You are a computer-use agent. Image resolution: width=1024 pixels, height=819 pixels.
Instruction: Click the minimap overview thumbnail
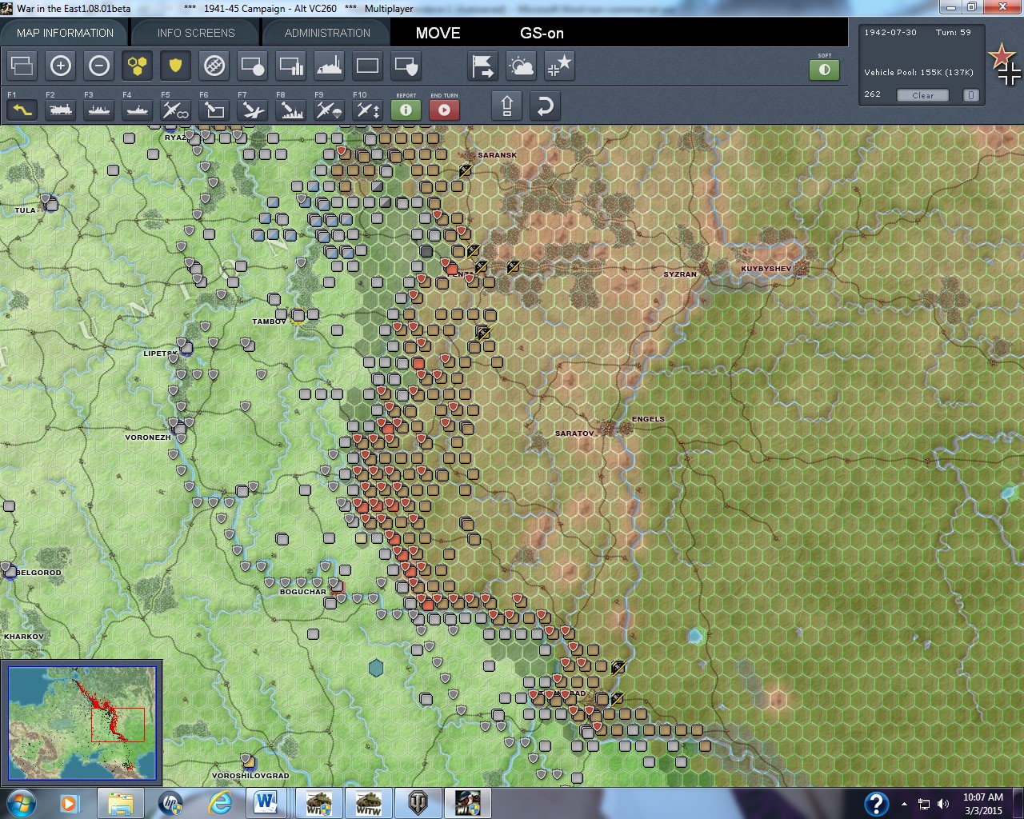82,723
